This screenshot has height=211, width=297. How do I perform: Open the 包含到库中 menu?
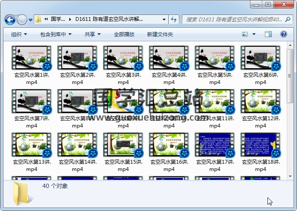pyautogui.click(x=56, y=35)
